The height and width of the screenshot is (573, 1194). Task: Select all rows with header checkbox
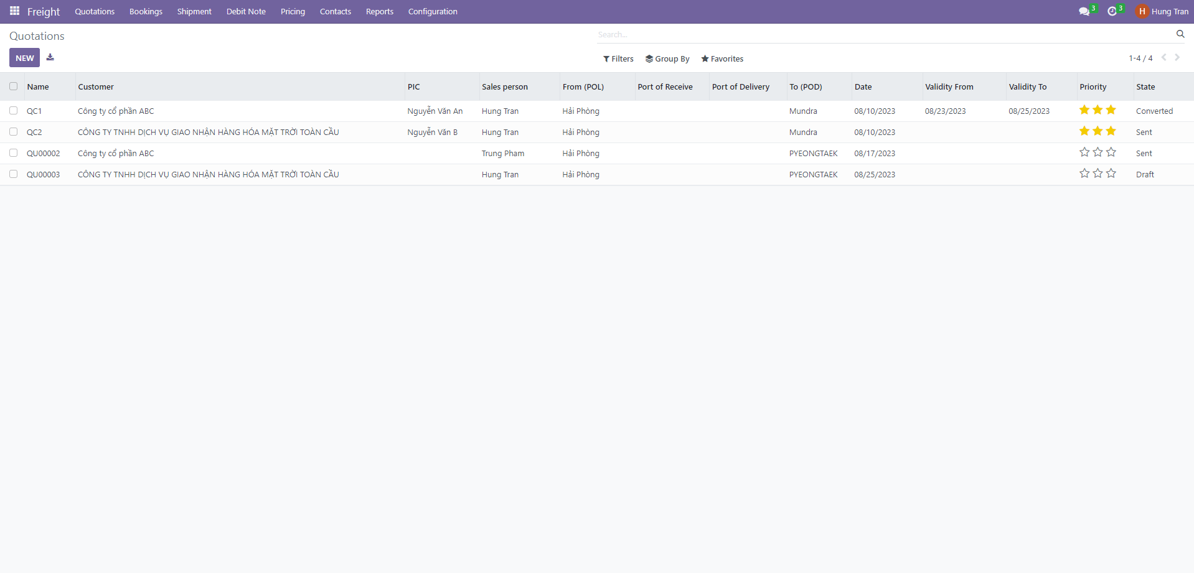point(14,86)
